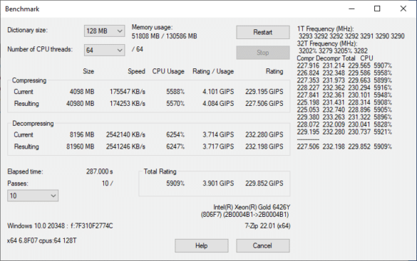Open the Passes count dropdown
The image size is (417, 261).
tap(33, 196)
